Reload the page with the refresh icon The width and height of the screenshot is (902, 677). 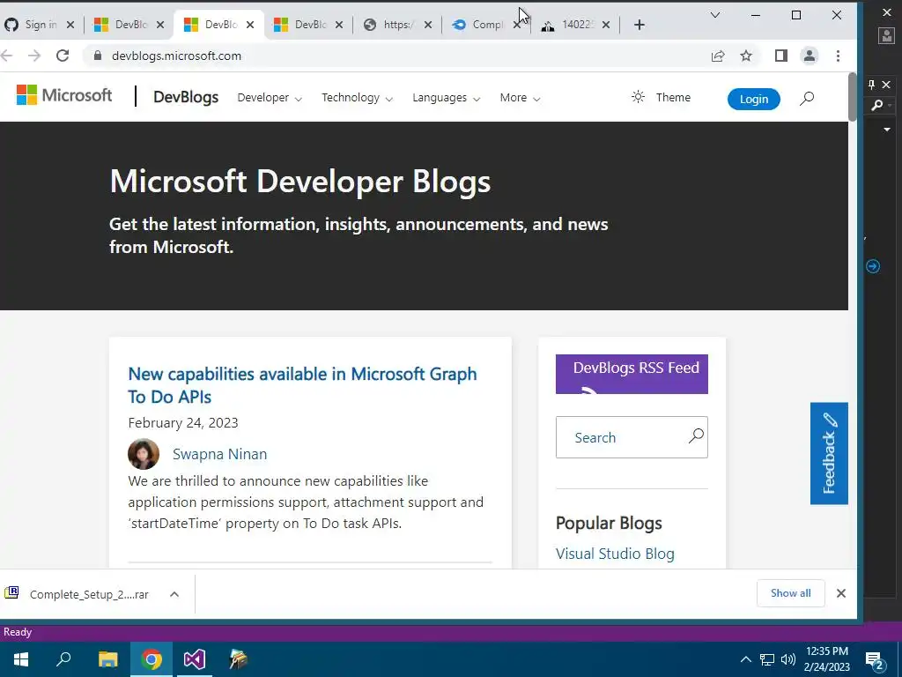63,56
